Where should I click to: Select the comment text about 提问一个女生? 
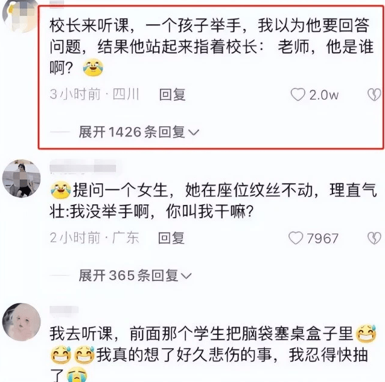click(213, 201)
